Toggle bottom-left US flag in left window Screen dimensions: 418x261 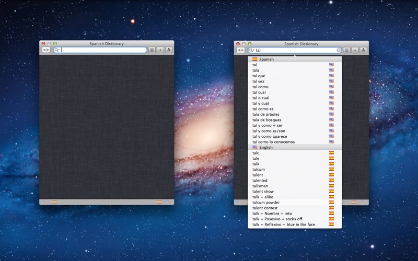pos(44,201)
